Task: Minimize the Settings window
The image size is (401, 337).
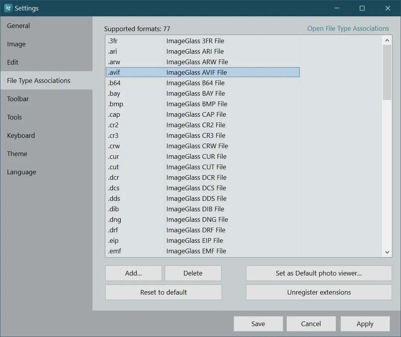Action: 337,8
